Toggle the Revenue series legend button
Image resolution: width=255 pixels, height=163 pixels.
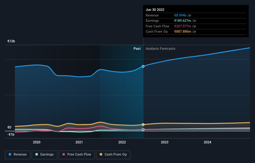coord(18,155)
